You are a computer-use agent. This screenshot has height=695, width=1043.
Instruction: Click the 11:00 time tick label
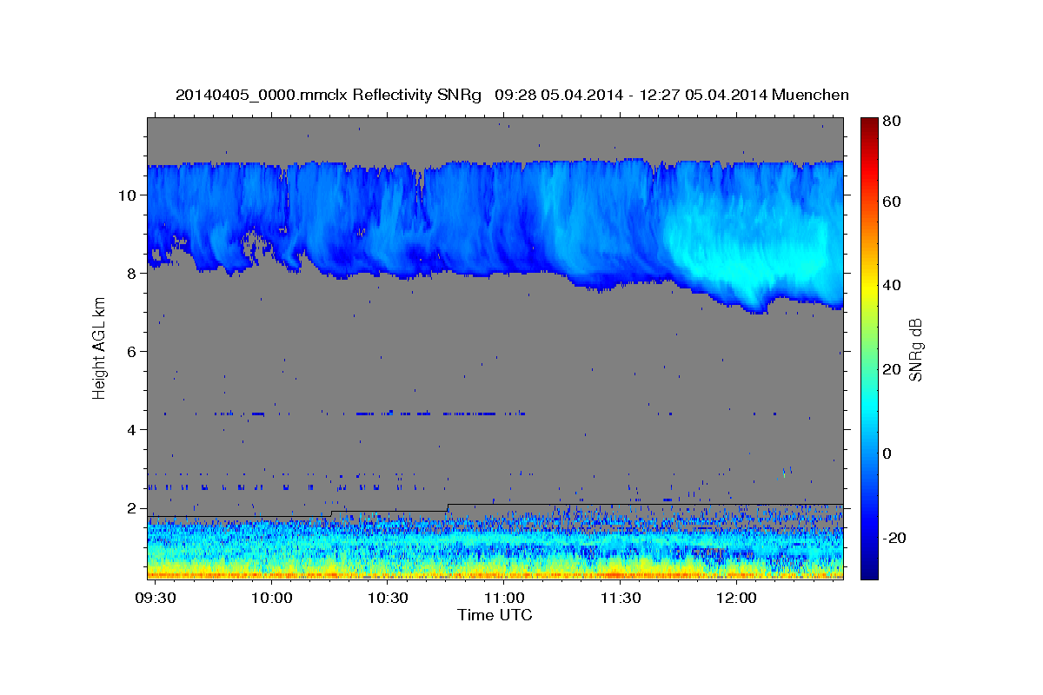503,599
